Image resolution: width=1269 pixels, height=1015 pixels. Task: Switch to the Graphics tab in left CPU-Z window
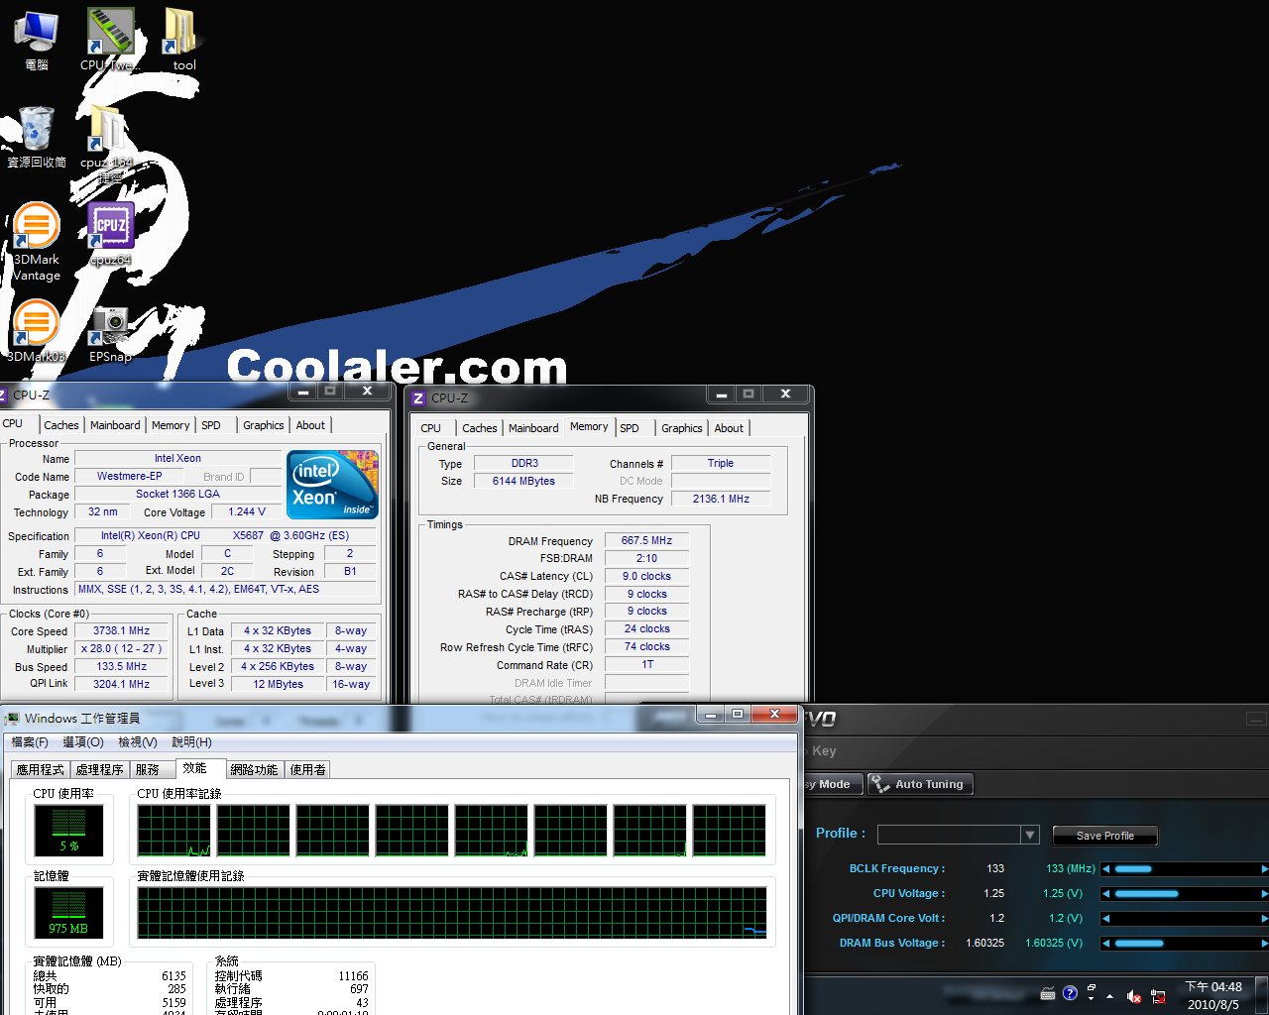[264, 425]
